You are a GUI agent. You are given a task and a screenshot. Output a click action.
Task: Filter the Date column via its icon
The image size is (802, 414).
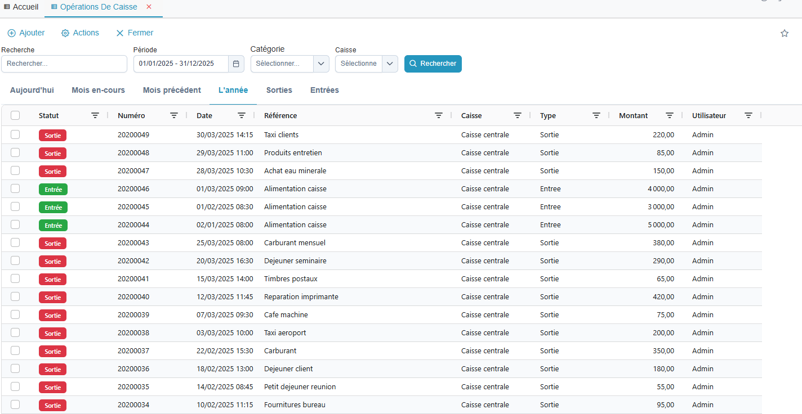pyautogui.click(x=242, y=115)
